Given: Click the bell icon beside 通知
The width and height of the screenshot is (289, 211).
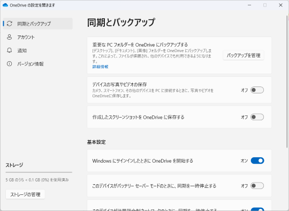Looking at the screenshot, I should 10,50.
